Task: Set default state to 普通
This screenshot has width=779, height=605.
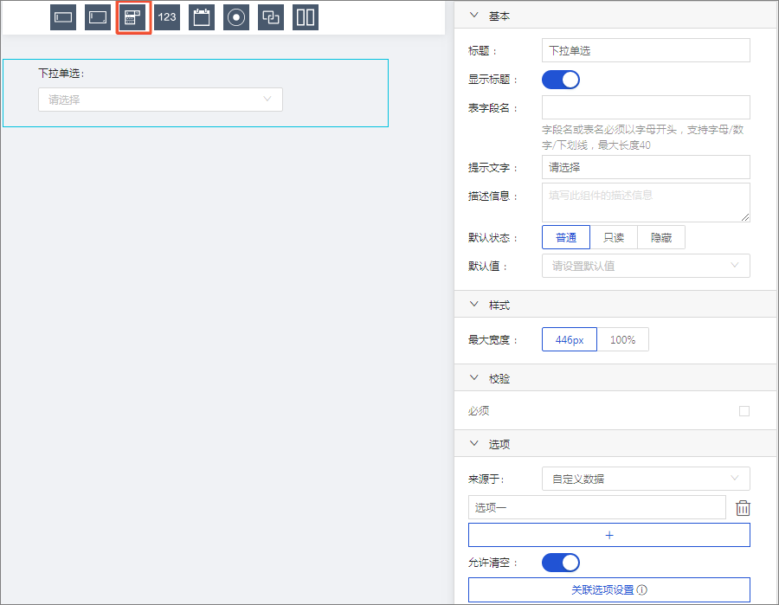Action: 566,237
